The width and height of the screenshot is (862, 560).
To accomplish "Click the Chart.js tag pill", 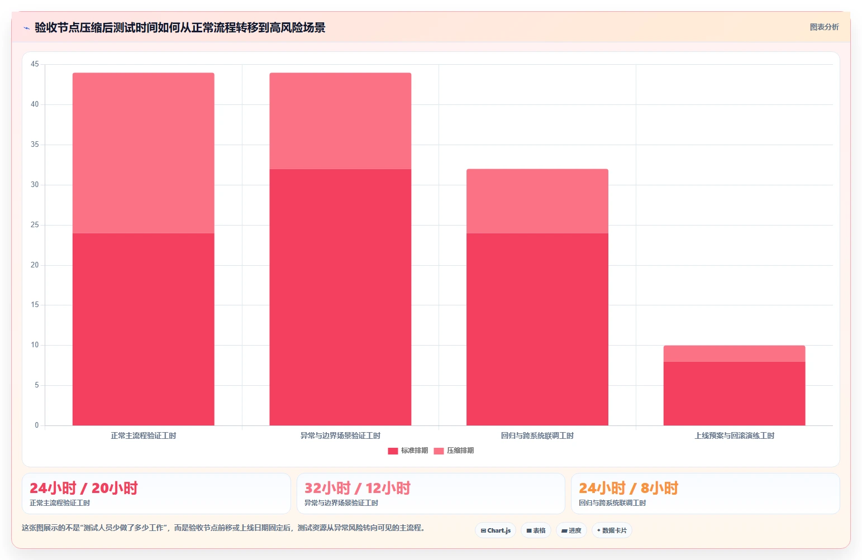I will 496,530.
